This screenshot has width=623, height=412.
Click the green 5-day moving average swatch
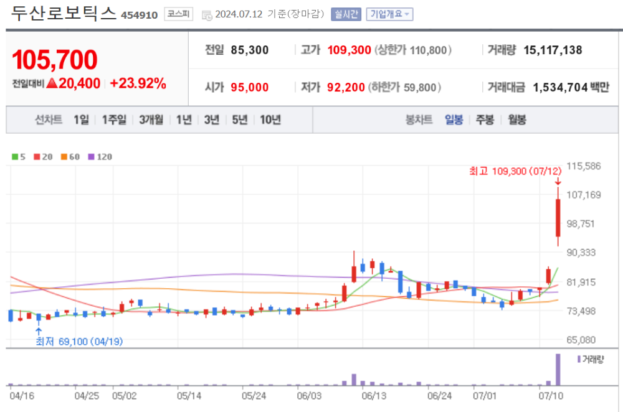pyautogui.click(x=15, y=157)
